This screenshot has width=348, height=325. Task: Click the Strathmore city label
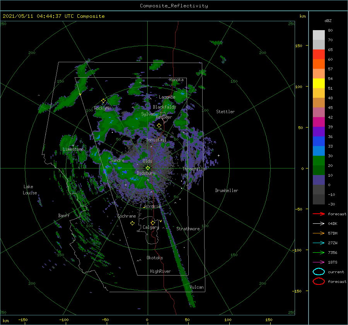coord(188,229)
